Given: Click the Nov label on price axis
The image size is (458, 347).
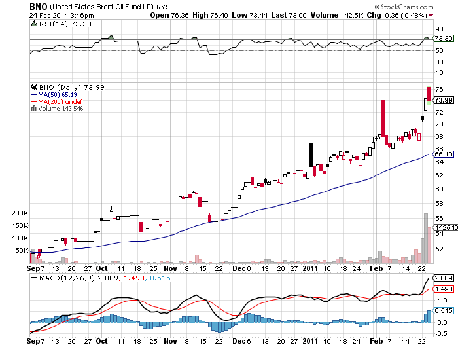Looking at the screenshot, I should pyautogui.click(x=170, y=268).
